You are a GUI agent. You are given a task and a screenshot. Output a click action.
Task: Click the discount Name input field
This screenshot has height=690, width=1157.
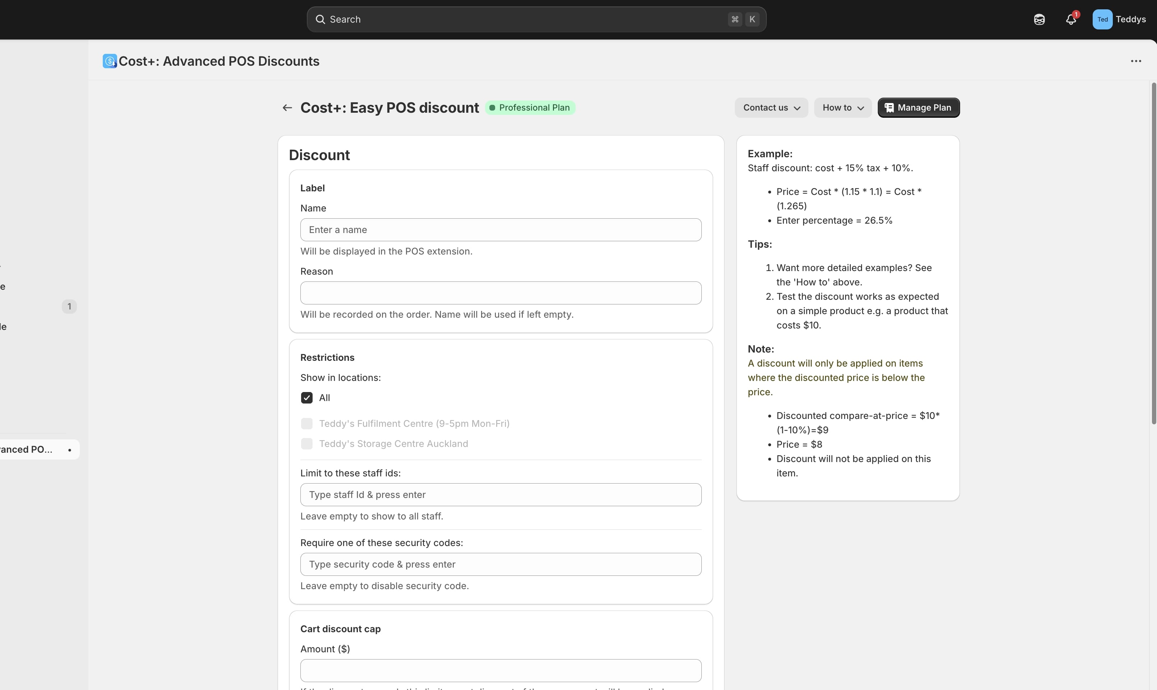(501, 230)
